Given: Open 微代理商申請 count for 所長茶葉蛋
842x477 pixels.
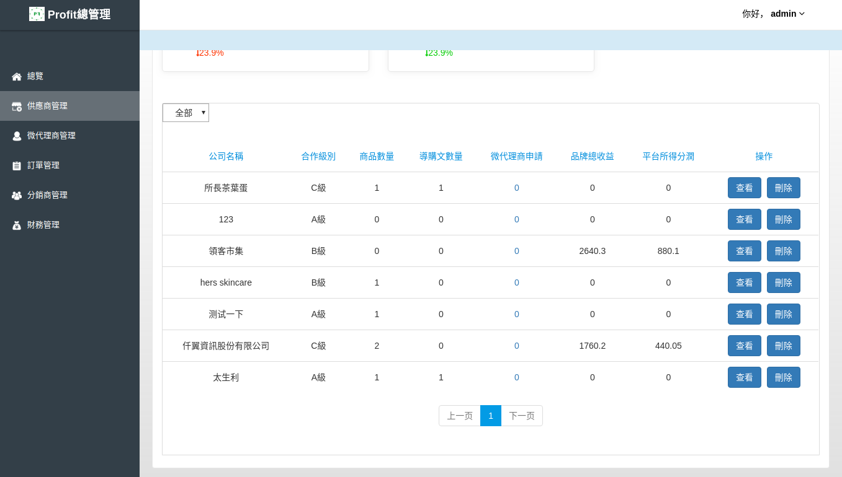Looking at the screenshot, I should pos(517,188).
